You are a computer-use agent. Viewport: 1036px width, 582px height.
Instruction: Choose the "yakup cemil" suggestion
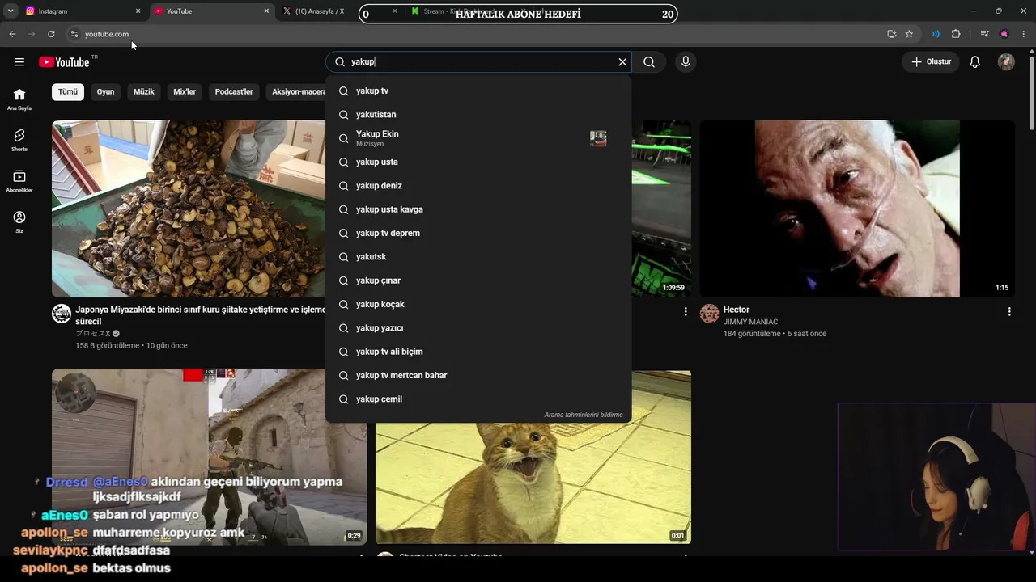[478, 399]
